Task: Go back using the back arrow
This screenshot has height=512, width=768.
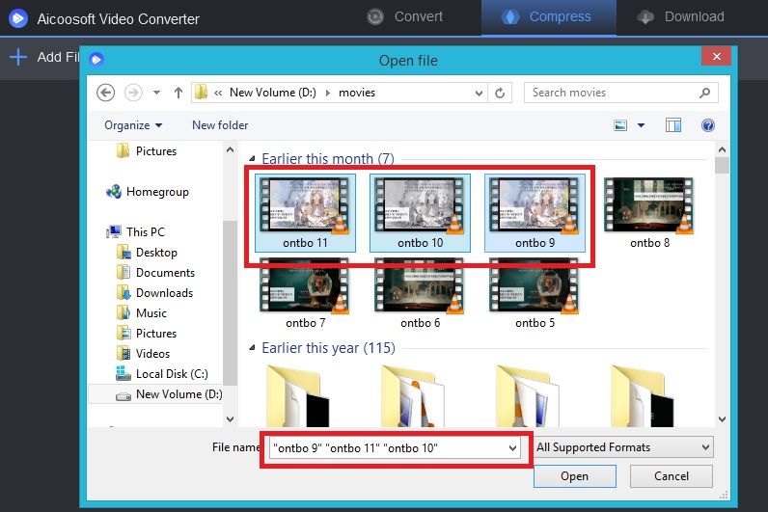Action: (x=106, y=93)
